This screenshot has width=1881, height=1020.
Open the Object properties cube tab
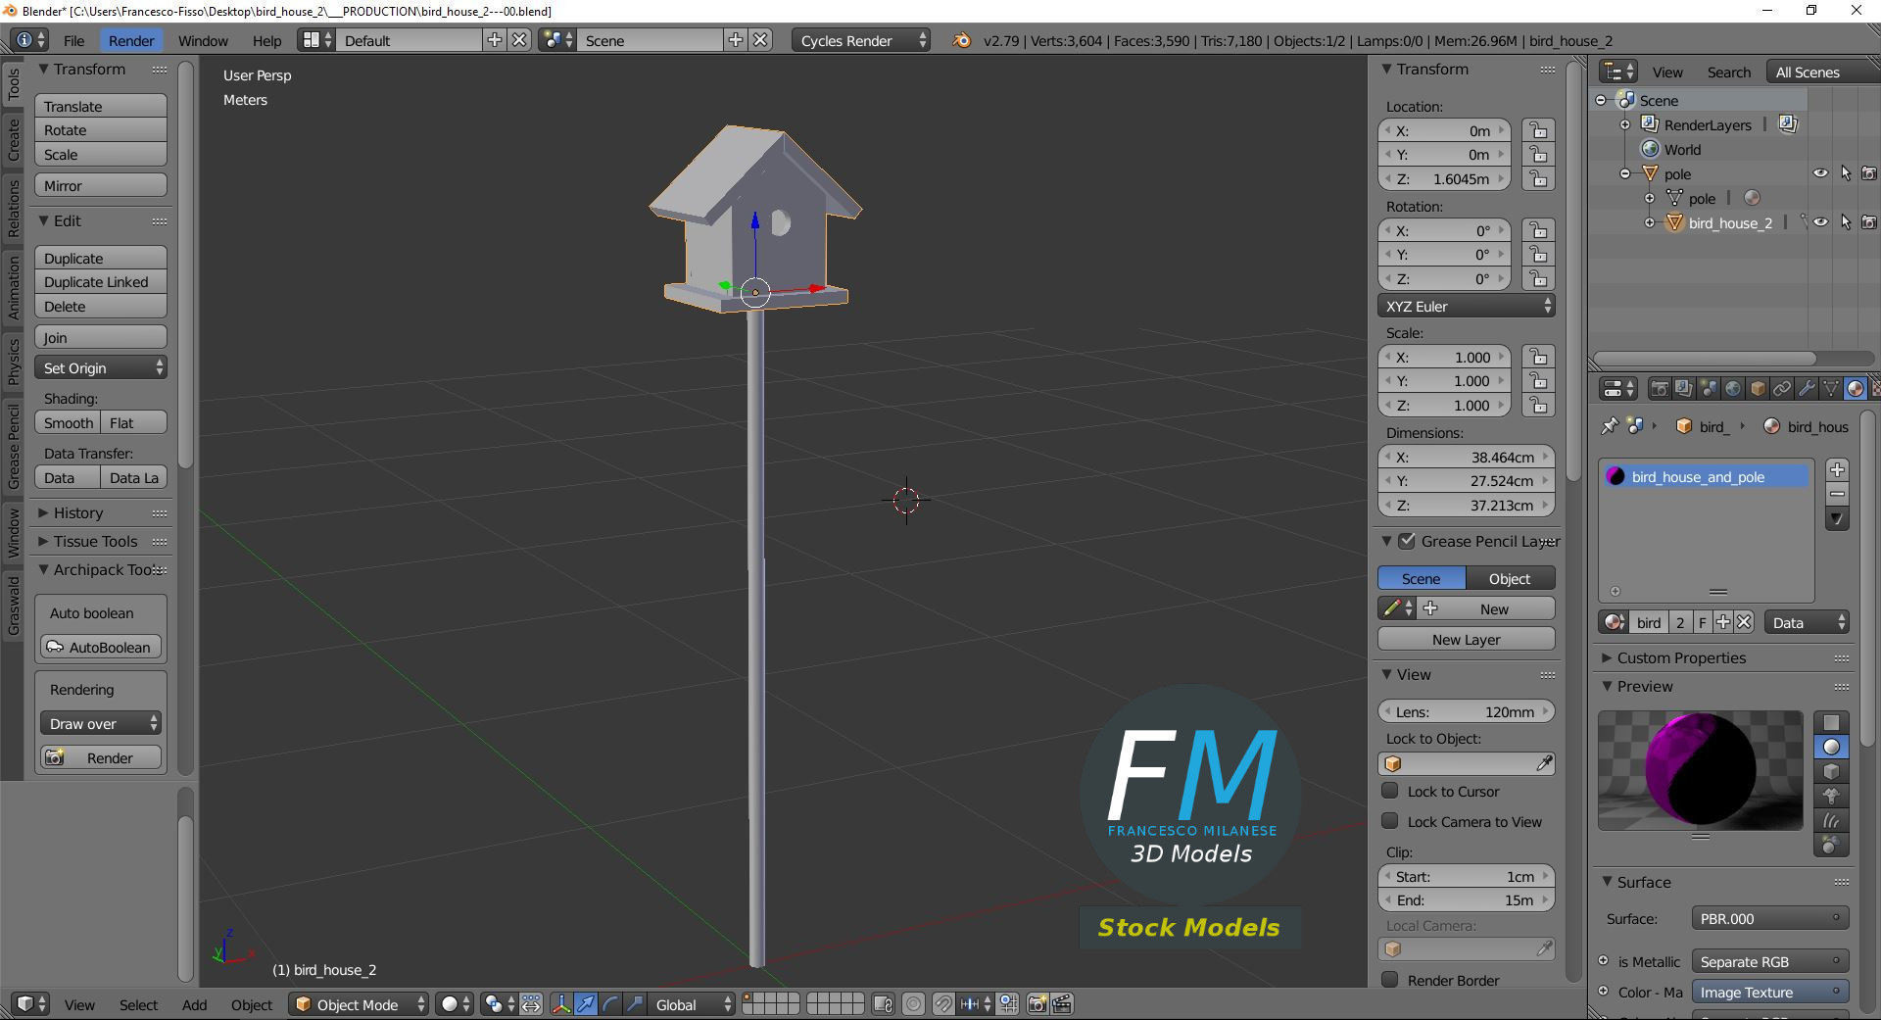(x=1758, y=389)
